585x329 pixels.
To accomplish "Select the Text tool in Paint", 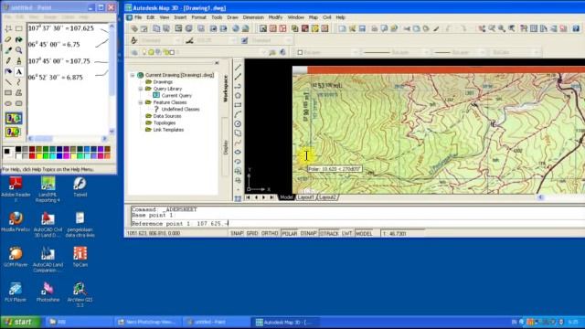I will pyautogui.click(x=18, y=71).
